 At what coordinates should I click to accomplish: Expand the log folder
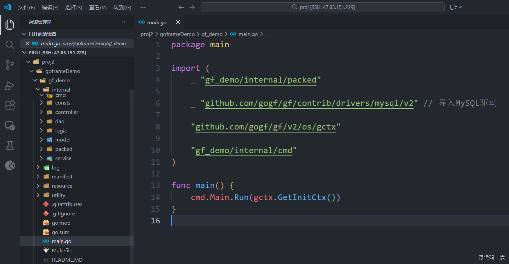[38, 167]
